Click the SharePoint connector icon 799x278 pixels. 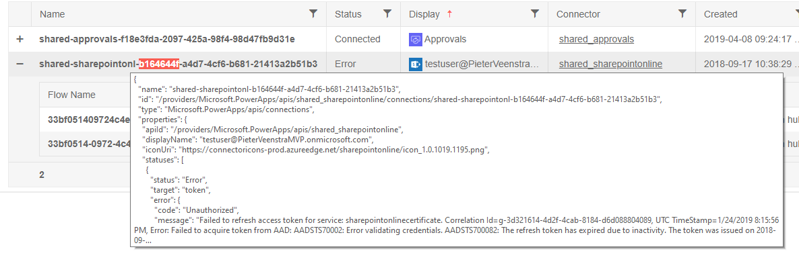coord(415,64)
